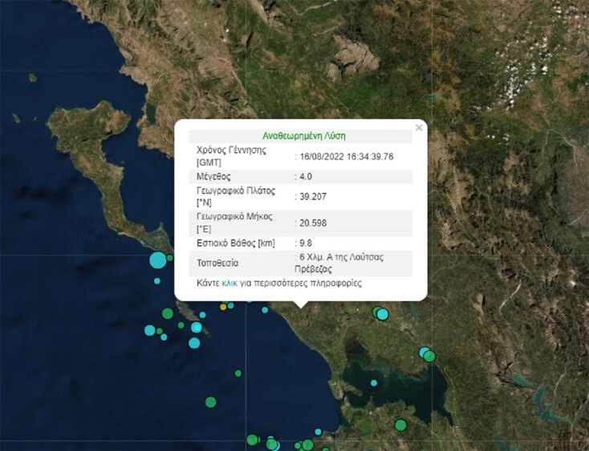
Task: Select the small cyan marker directly below the largest cyan circle
Action: coord(157,280)
